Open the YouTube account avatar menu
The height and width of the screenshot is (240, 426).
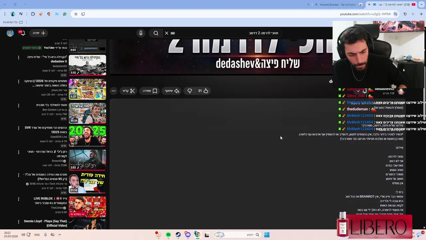click(10, 33)
